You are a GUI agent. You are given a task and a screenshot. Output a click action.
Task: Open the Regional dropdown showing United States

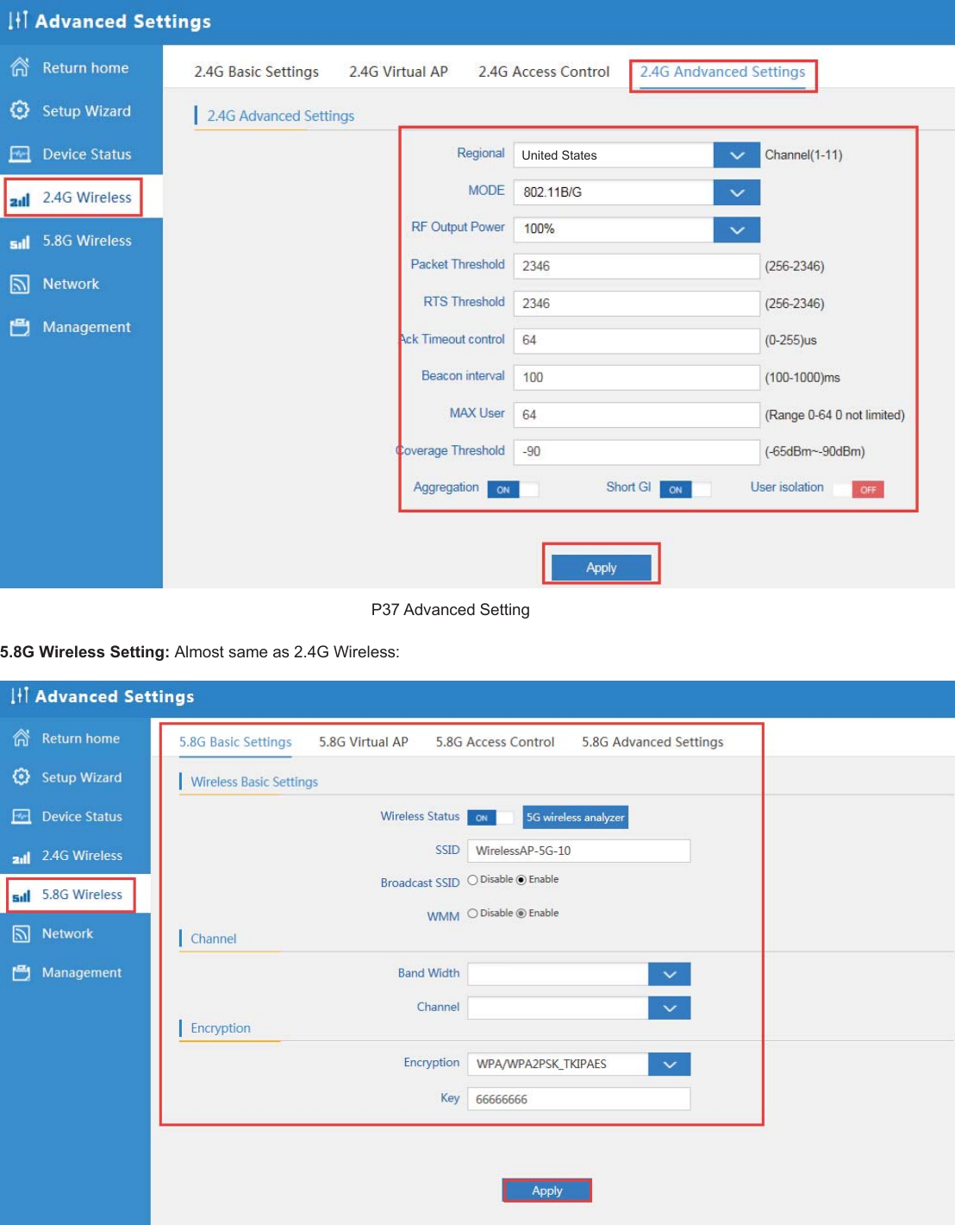[636, 155]
